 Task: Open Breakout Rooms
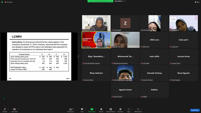pyautogui.click(x=111, y=110)
